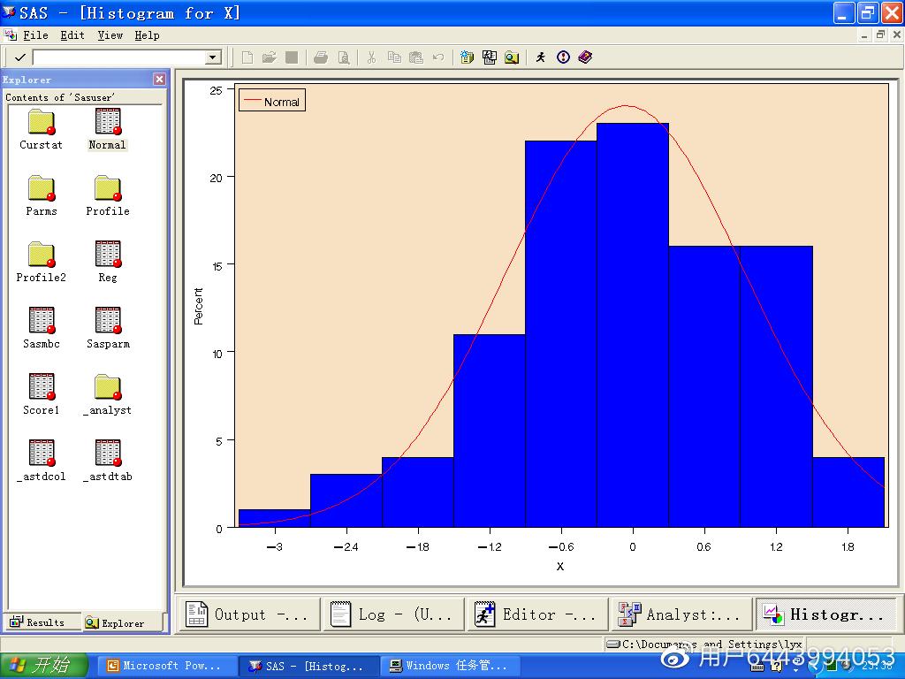Screen dimensions: 905x679
Task: Open the SAS Help book icon
Action: click(585, 57)
